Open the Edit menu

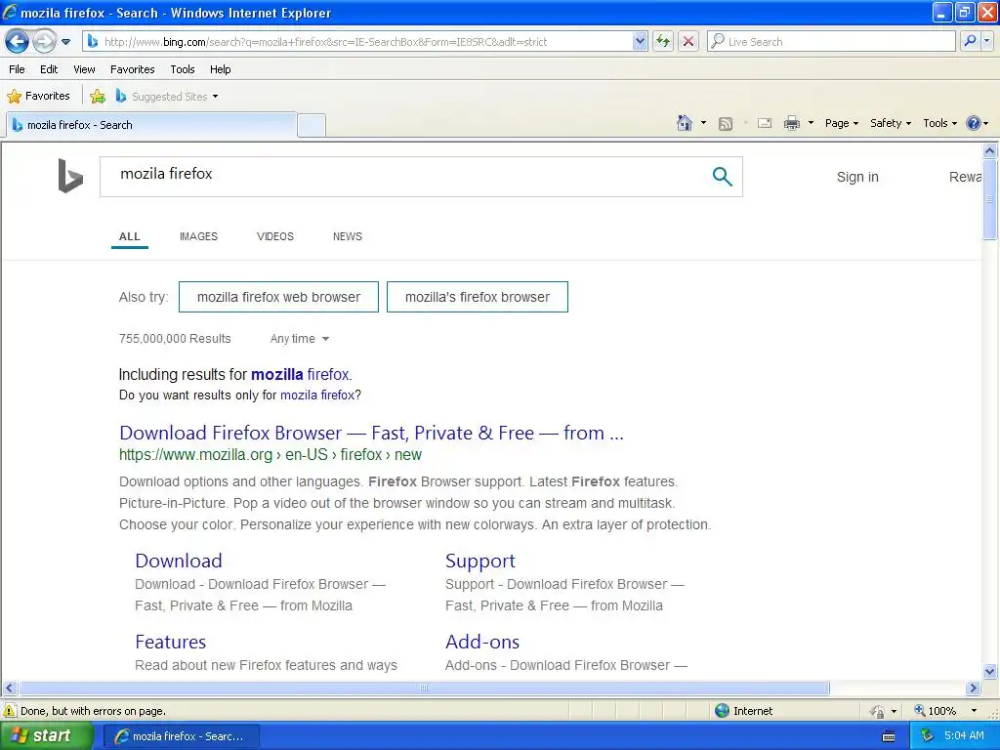(49, 69)
